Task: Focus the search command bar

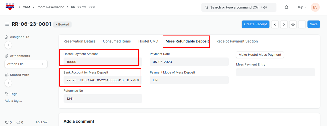Action: pos(239,7)
